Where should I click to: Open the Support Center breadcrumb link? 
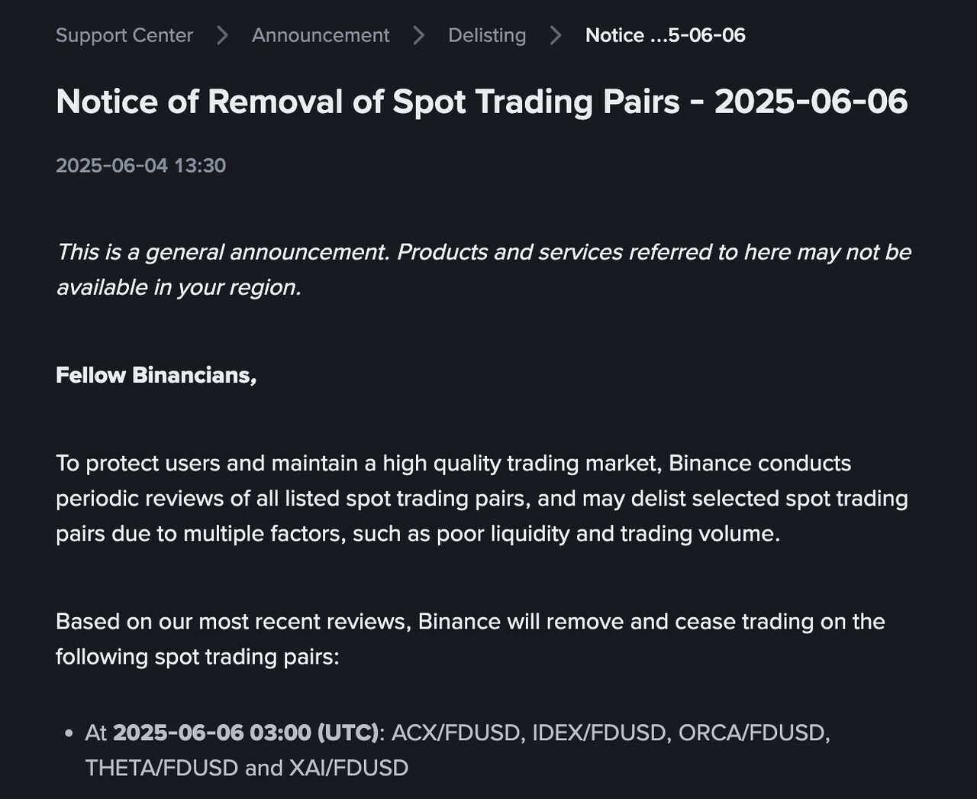[124, 35]
